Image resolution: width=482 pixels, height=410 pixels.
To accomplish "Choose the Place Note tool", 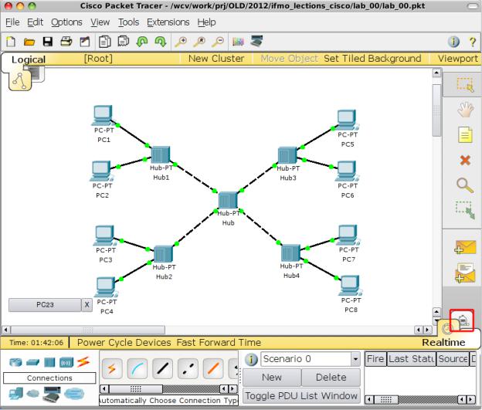I will point(465,134).
